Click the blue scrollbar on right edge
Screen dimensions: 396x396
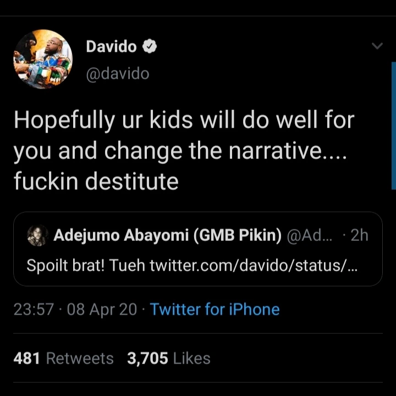coord(393,125)
